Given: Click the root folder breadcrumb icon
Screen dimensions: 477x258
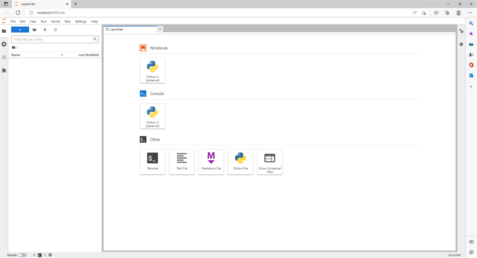Looking at the screenshot, I should pos(14,47).
